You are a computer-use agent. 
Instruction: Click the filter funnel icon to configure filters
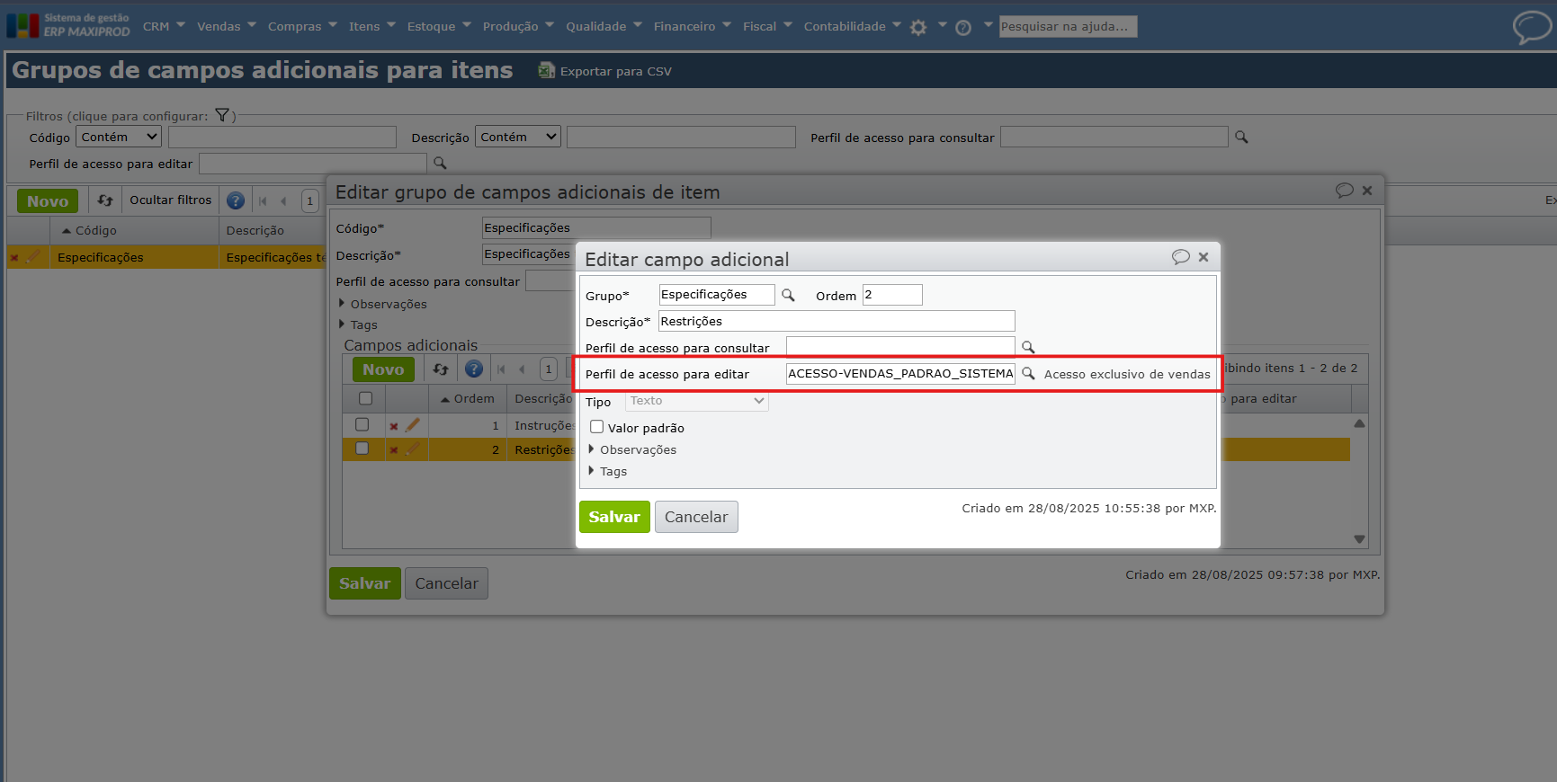pos(222,115)
